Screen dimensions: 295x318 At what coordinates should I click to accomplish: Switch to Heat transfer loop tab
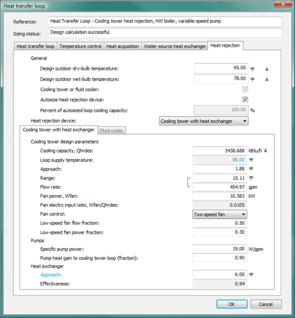(36, 46)
